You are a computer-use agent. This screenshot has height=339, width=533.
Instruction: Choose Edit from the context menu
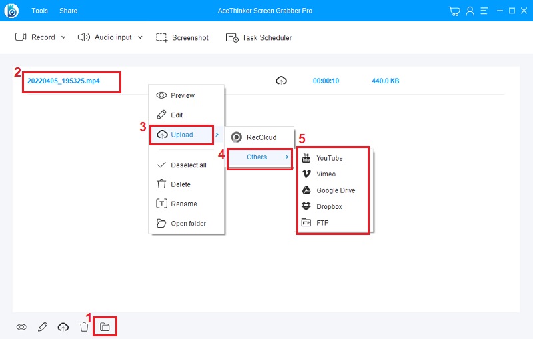[x=187, y=115]
